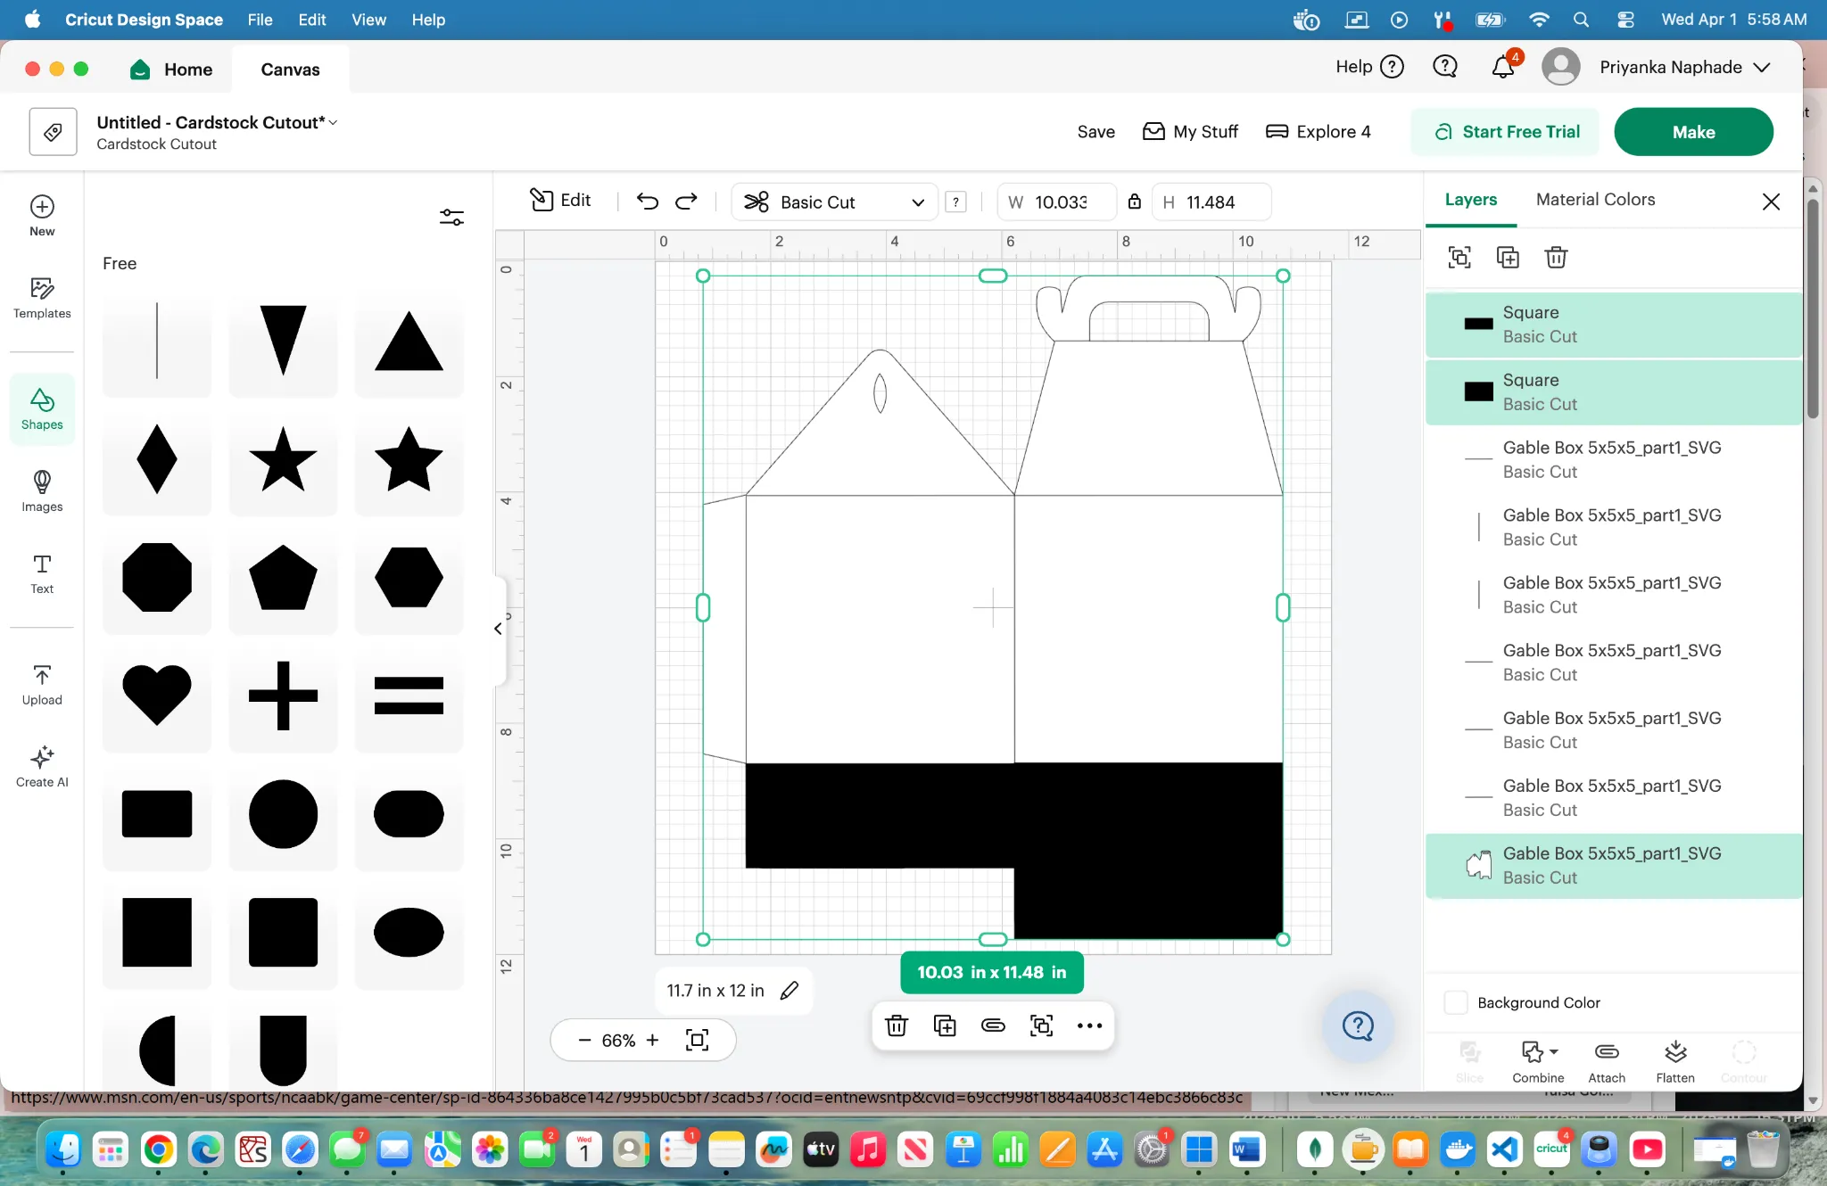Insert the heart shape

157,696
